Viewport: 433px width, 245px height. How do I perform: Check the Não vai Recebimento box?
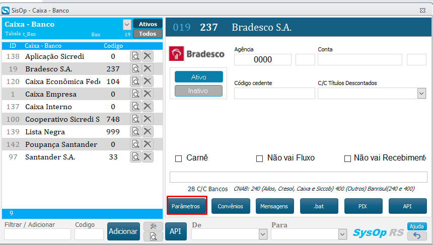[347, 158]
